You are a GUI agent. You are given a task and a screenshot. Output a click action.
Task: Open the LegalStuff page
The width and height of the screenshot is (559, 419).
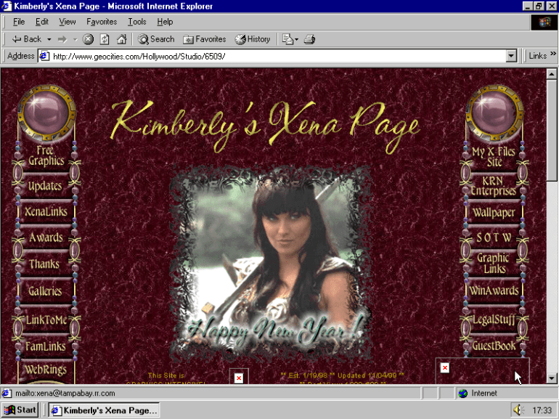point(494,320)
